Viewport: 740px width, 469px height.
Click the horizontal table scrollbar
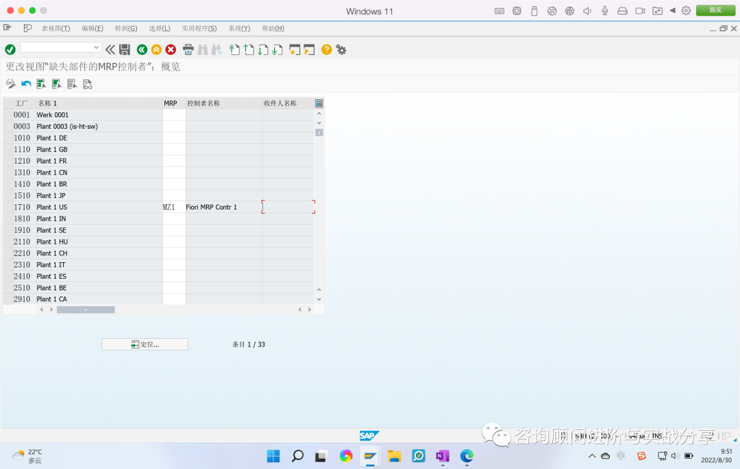(86, 309)
